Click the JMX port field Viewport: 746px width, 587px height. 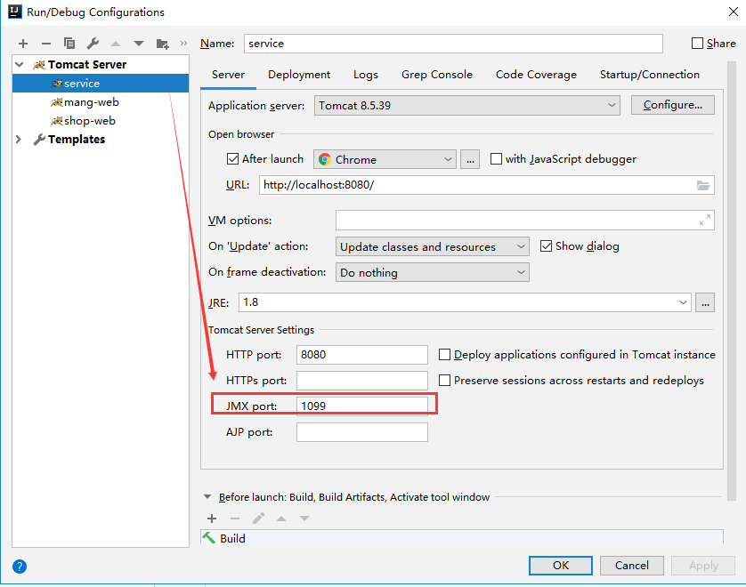[x=362, y=406]
